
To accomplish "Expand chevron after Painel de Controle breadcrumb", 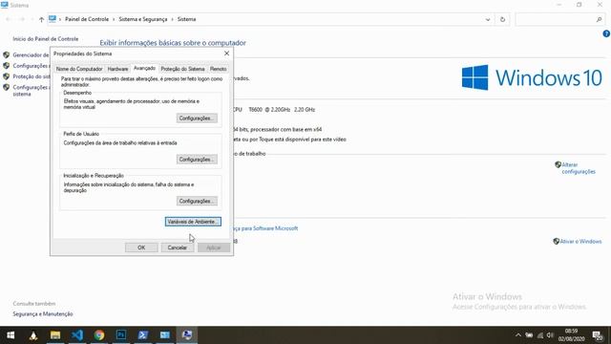I will [114, 19].
